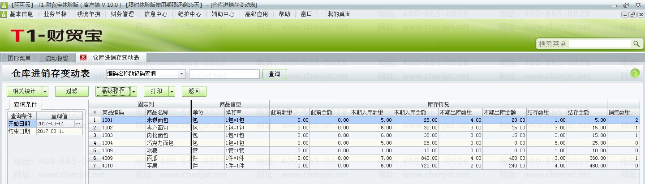Open the 业务单据 menu

click(x=55, y=14)
